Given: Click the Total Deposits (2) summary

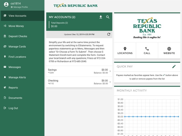Looking at the screenshot, I should click(x=59, y=25).
